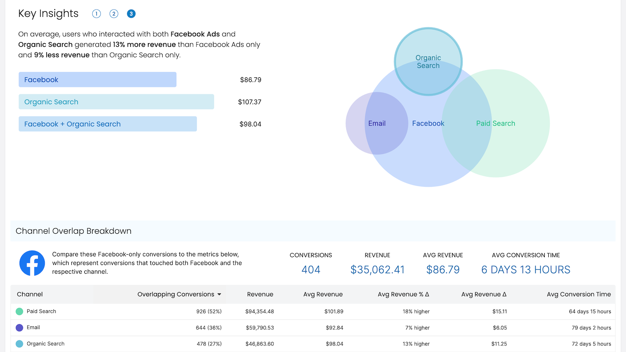626x352 pixels.
Task: Select active Key Insight 3 indicator
Action: [131, 14]
